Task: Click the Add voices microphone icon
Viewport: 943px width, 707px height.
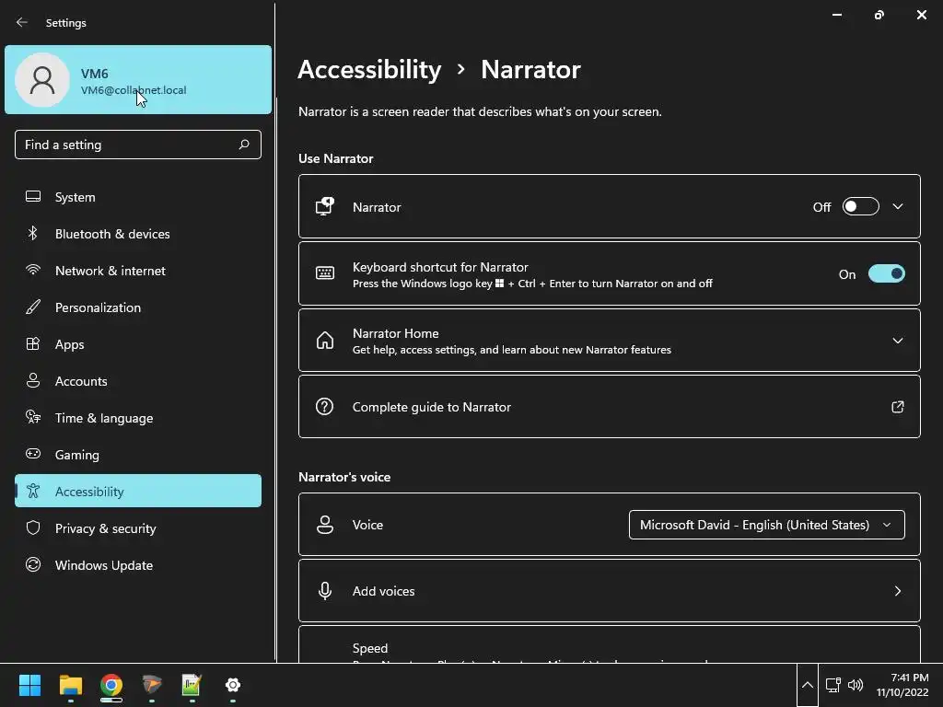Action: (x=325, y=591)
